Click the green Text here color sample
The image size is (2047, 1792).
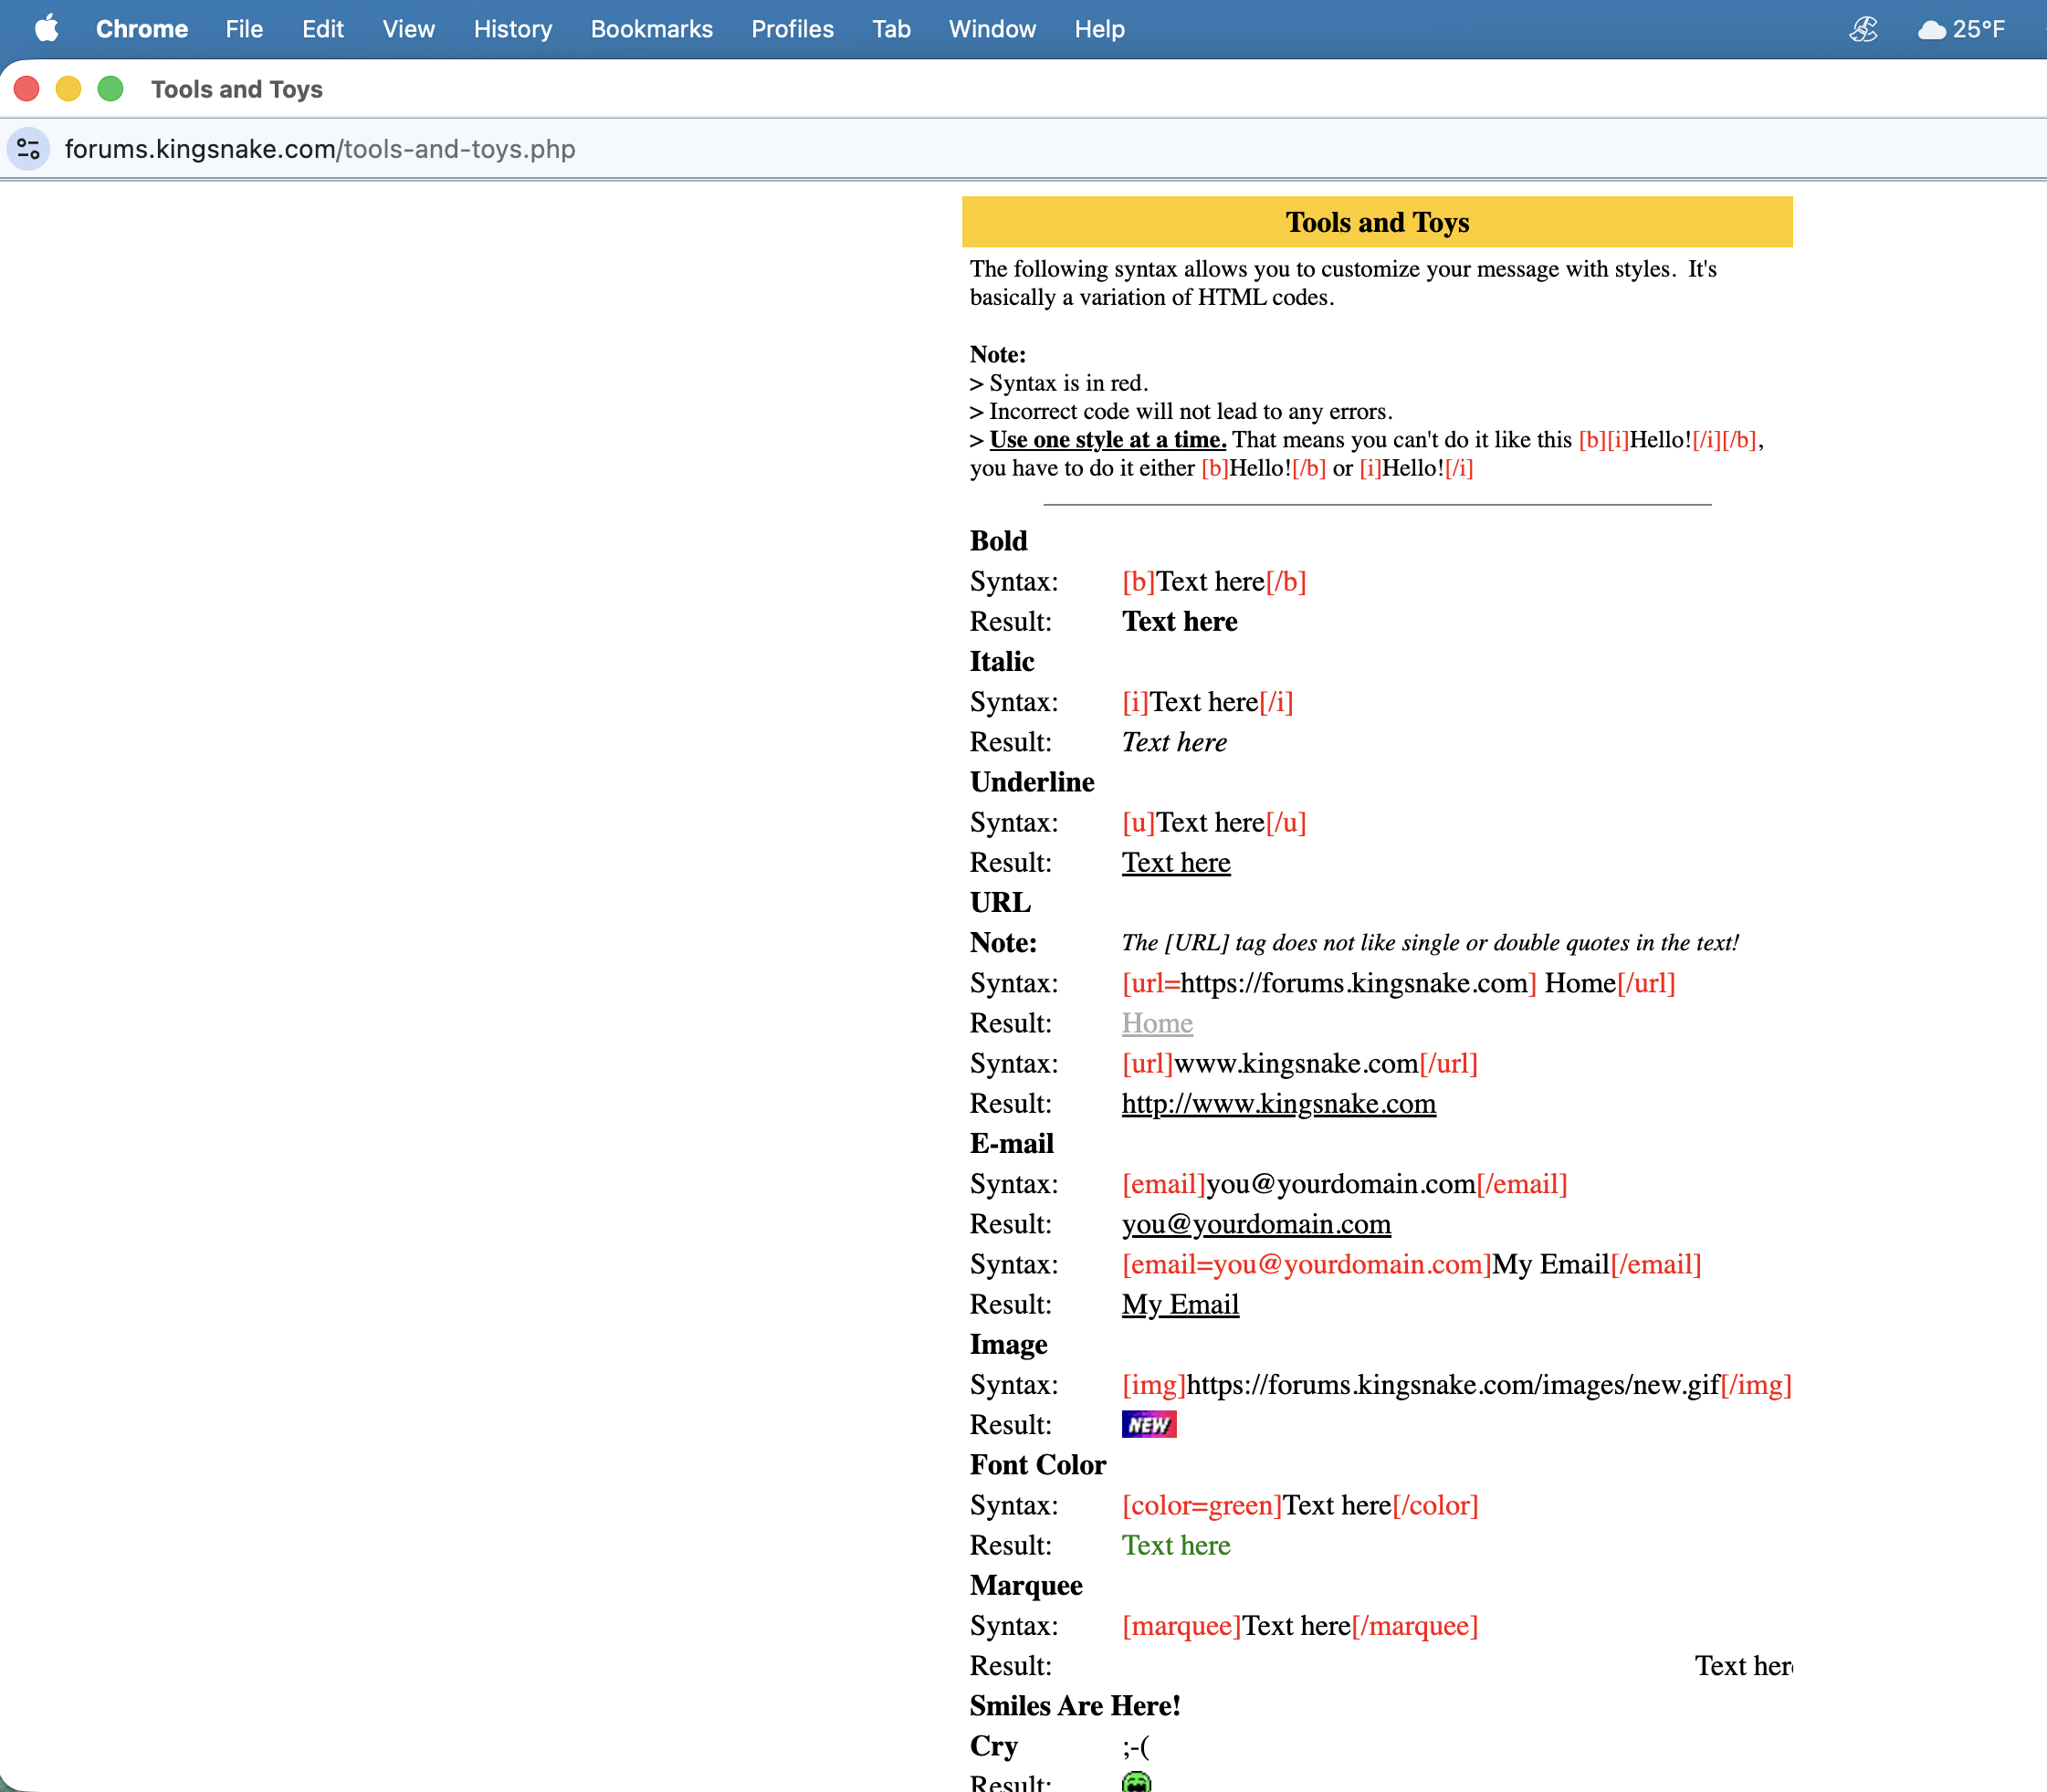1175,1545
